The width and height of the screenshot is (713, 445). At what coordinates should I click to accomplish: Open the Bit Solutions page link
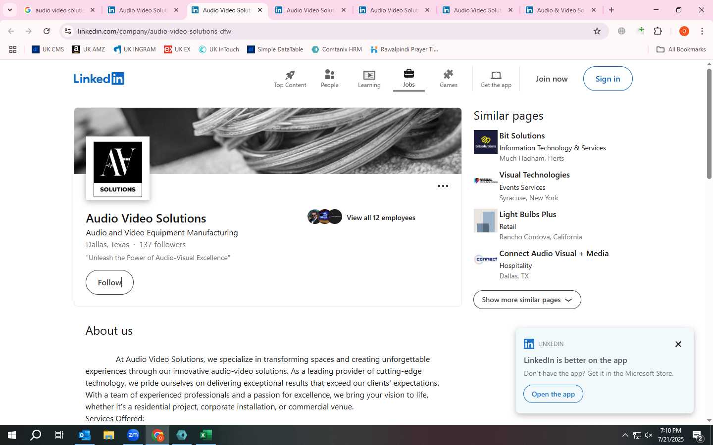(x=522, y=135)
